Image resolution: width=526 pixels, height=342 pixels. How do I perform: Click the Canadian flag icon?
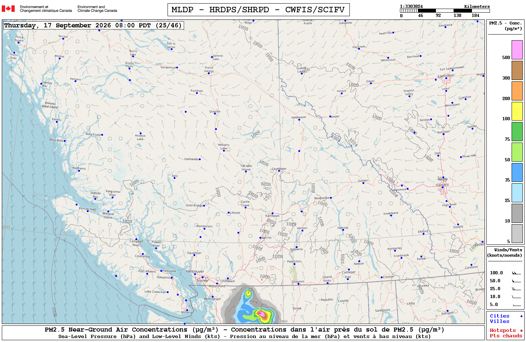[8, 9]
